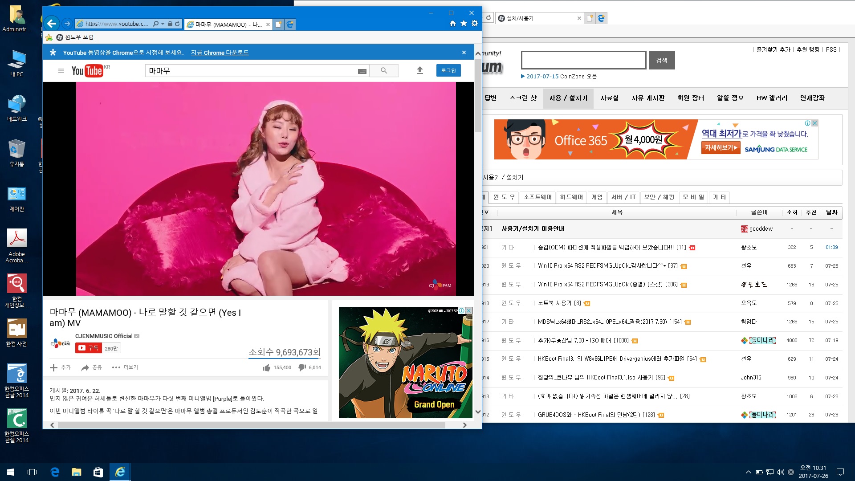Viewport: 855px width, 481px height.
Task: Open YouTube hamburger guide menu
Action: click(61, 71)
